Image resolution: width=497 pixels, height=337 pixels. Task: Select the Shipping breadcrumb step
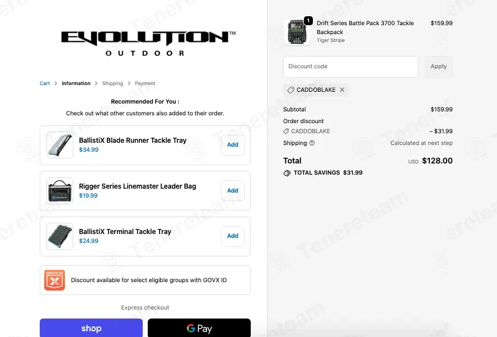[112, 83]
